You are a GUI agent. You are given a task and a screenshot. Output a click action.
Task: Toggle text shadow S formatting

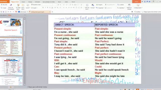[x=50, y=8]
